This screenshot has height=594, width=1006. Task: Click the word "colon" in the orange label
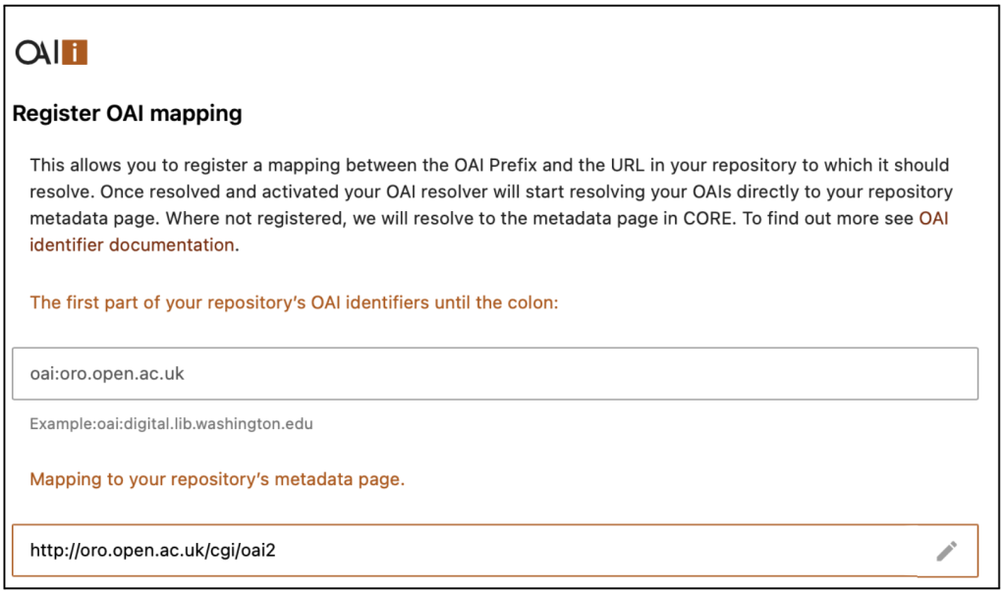coord(531,302)
